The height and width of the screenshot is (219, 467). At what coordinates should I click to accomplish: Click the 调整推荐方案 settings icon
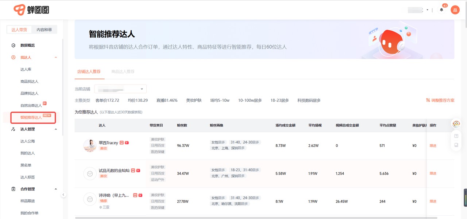428,100
